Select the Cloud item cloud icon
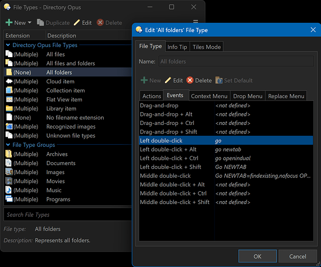The width and height of the screenshot is (321, 267). (9, 81)
